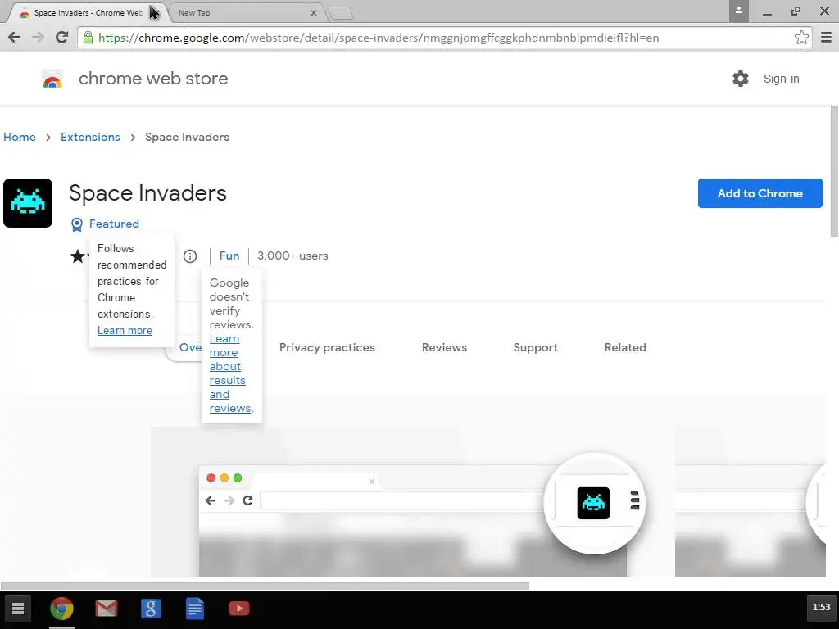Click the taskbar clock showing 1:53

pos(821,607)
